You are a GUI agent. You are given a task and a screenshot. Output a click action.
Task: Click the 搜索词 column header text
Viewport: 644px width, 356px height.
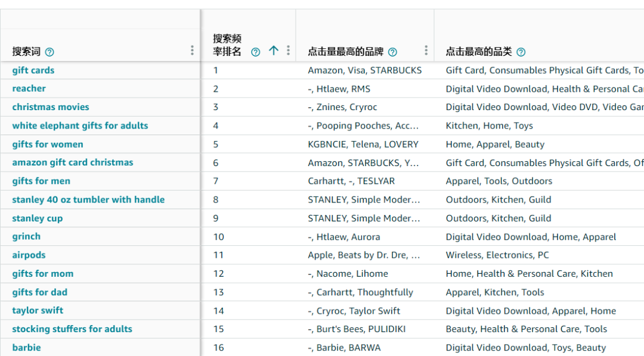pos(26,52)
